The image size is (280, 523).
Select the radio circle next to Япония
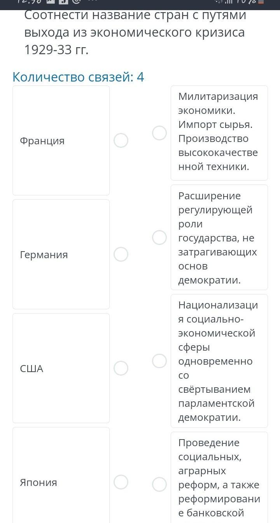click(x=121, y=482)
